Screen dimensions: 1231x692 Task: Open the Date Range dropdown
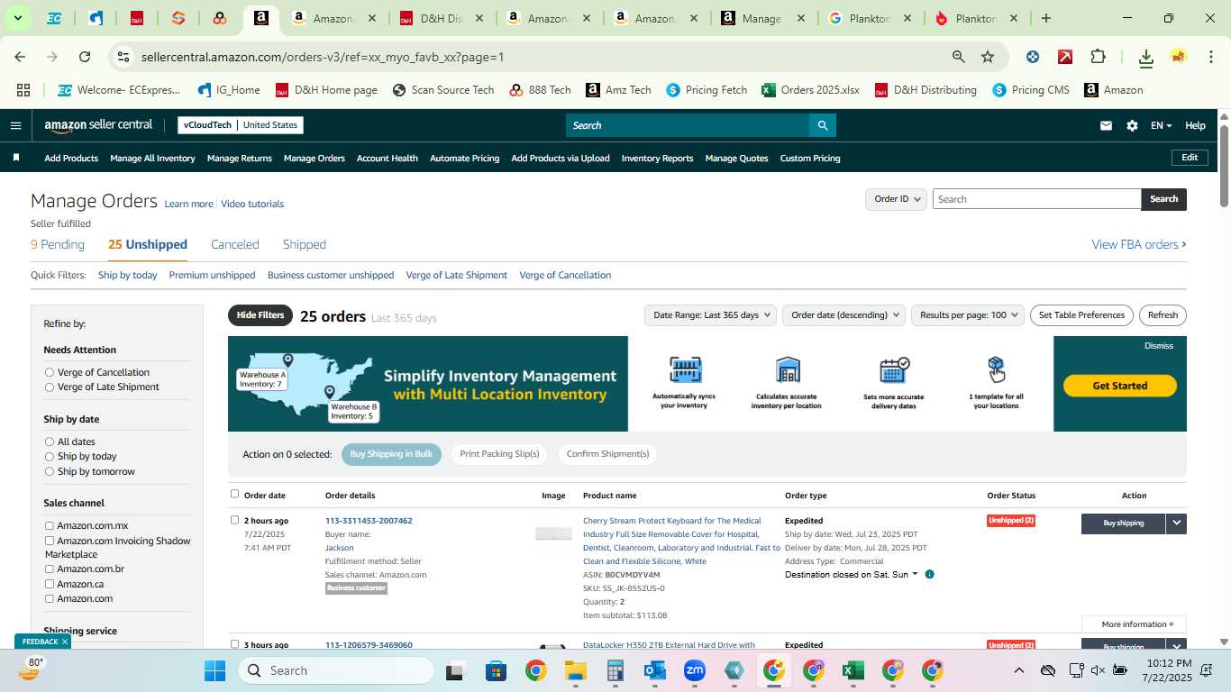710,315
